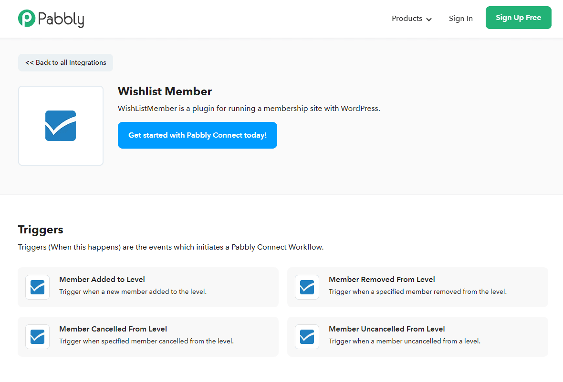
Task: Click the Triggers explanation sentence
Action: (x=171, y=247)
